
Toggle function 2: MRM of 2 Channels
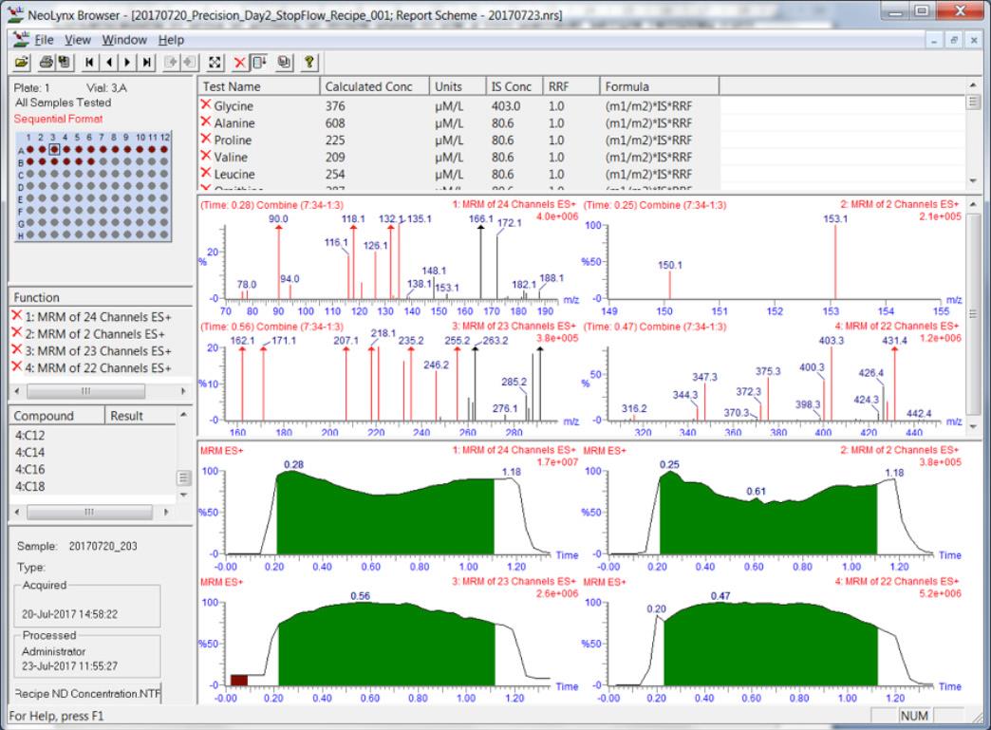pos(17,333)
